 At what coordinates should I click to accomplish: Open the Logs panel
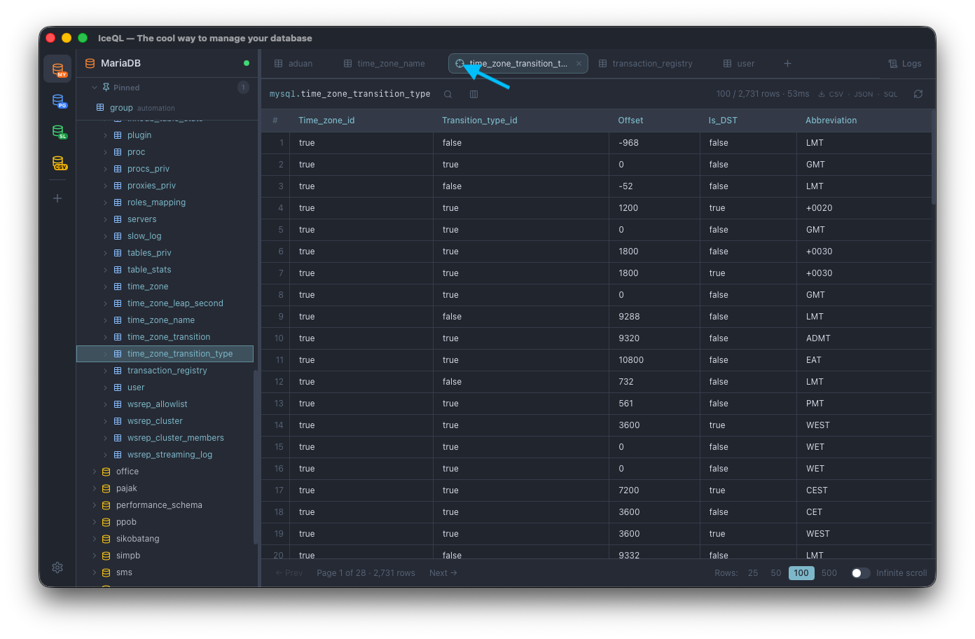click(x=905, y=64)
